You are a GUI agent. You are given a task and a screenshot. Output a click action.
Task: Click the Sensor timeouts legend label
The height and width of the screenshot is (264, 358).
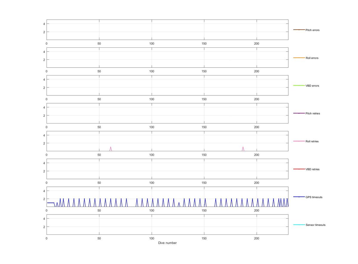pos(315,225)
